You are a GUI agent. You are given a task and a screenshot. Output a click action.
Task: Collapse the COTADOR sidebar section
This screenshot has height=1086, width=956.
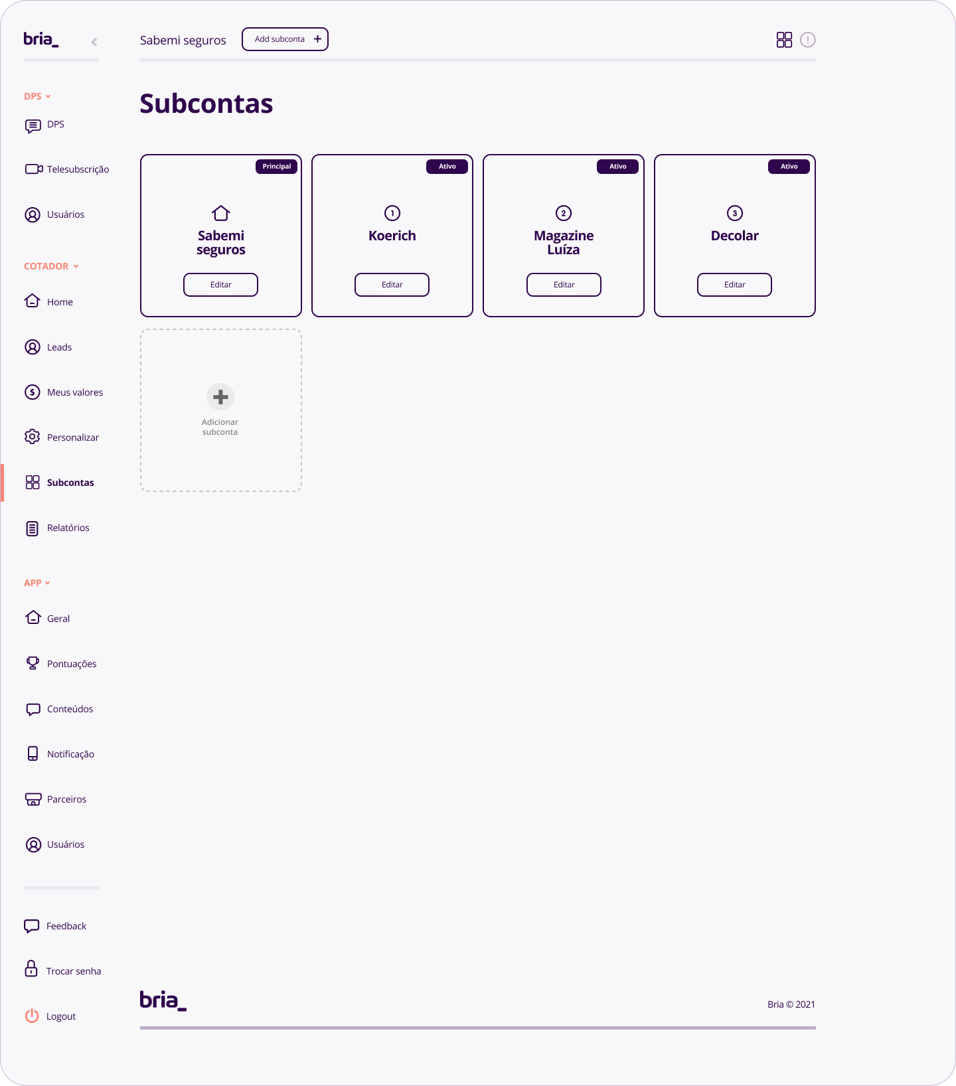[52, 266]
